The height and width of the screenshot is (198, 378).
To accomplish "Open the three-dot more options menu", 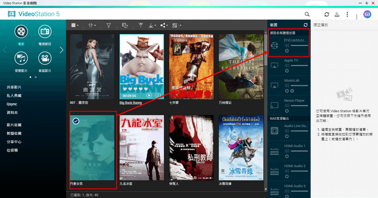I will (347, 14).
